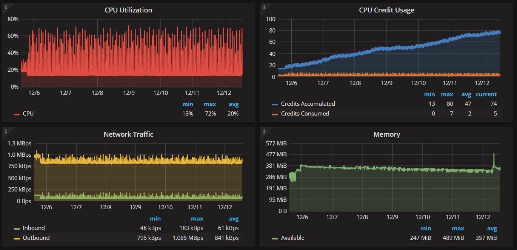Open the CPU Credit Usage panel title menu
This screenshot has width=517, height=250.
pyautogui.click(x=386, y=10)
